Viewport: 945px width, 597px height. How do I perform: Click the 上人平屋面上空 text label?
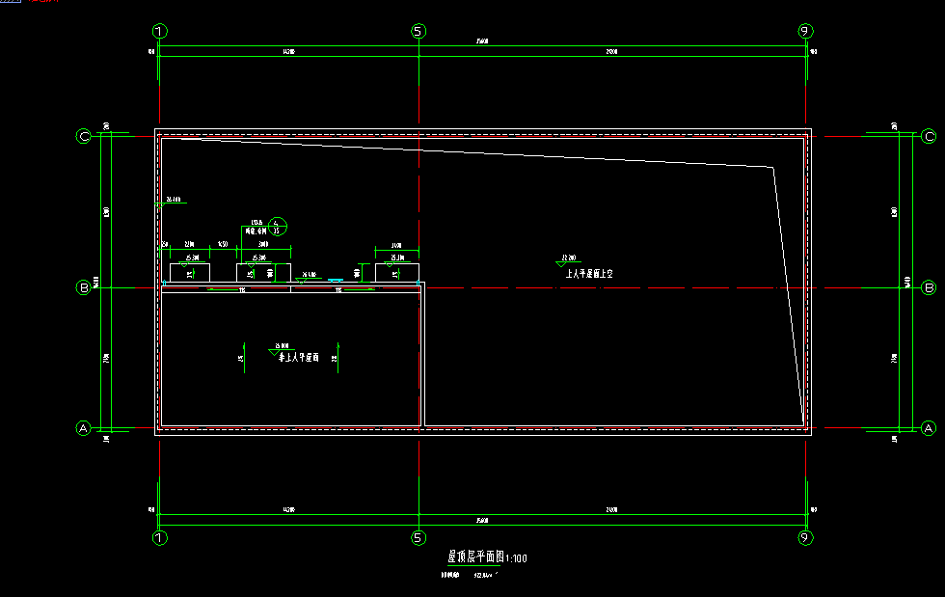588,274
